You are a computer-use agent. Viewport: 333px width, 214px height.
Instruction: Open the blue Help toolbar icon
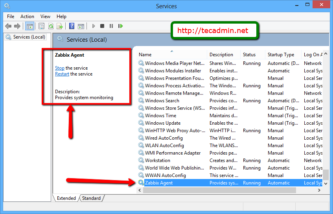[72, 26]
